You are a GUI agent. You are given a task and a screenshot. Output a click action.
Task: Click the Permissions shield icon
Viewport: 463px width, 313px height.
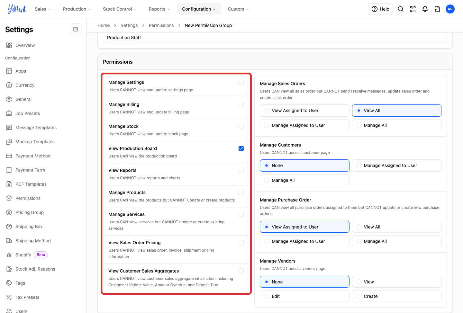[x=9, y=198]
